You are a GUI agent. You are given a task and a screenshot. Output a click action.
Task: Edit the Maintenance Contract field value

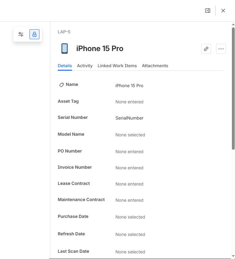(x=129, y=200)
